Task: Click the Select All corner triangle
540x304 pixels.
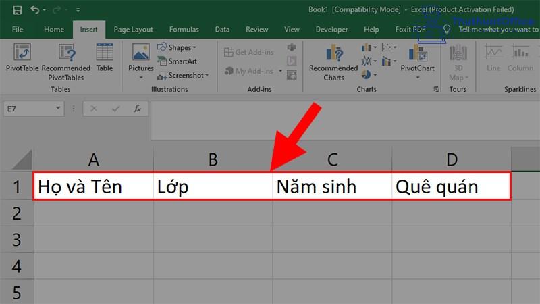Action: [x=22, y=159]
